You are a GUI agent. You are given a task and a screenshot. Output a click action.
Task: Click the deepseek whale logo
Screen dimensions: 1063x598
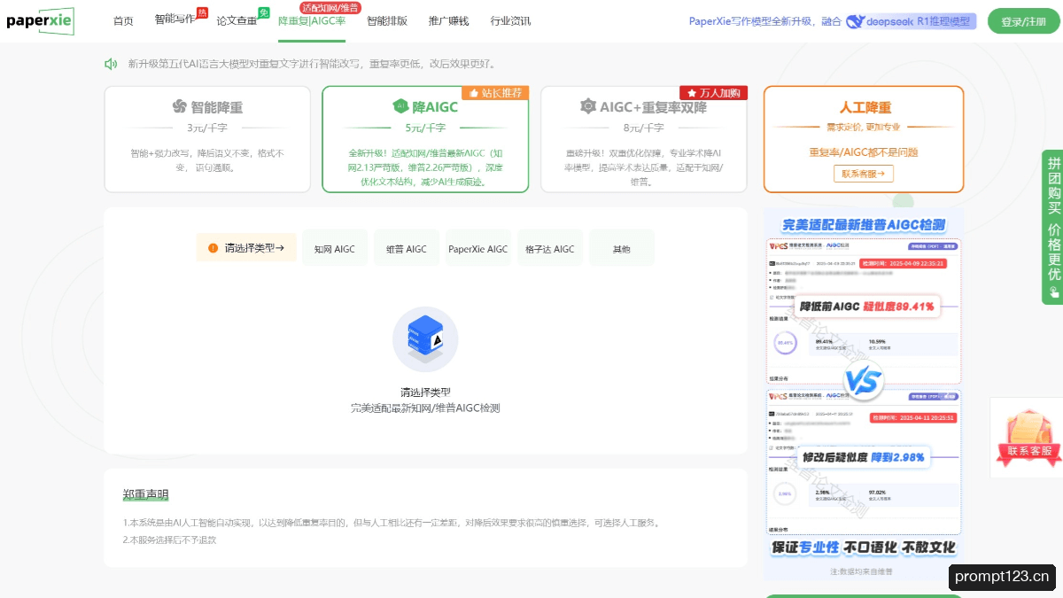(x=856, y=21)
